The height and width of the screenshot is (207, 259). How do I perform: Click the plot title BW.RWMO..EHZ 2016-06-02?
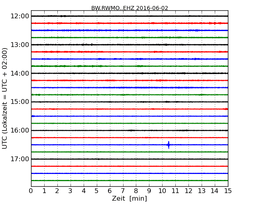pos(129,8)
